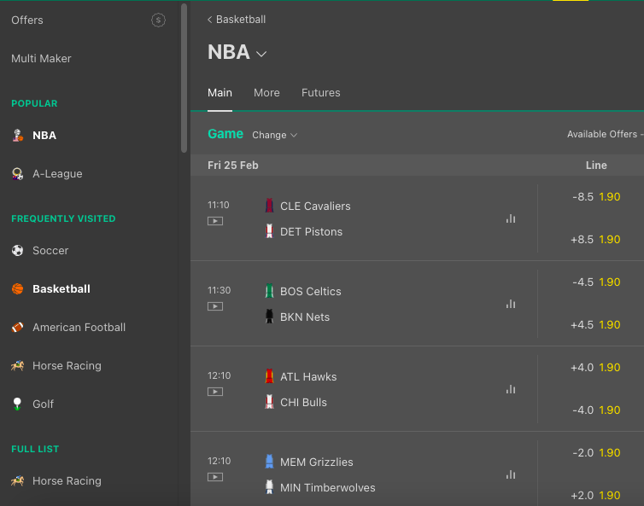Click the Golf ball icon

[17, 404]
